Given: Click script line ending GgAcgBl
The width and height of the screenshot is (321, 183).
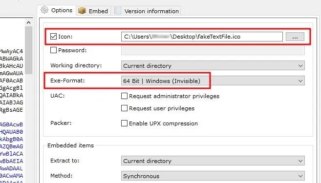Looking at the screenshot, I should coord(11,88).
